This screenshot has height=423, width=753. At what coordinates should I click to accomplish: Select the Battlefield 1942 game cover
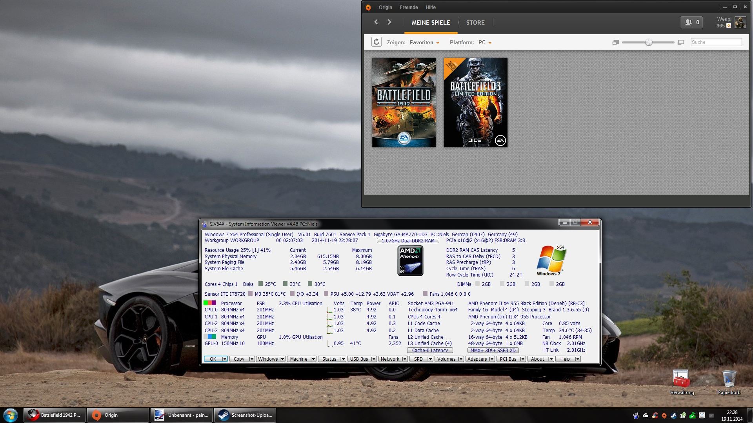[404, 103]
